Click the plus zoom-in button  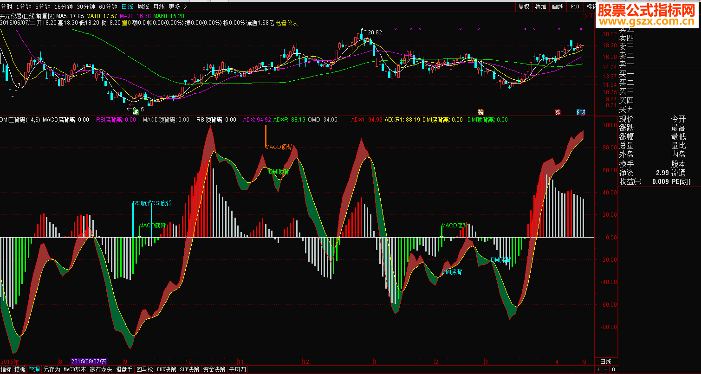pos(598,370)
